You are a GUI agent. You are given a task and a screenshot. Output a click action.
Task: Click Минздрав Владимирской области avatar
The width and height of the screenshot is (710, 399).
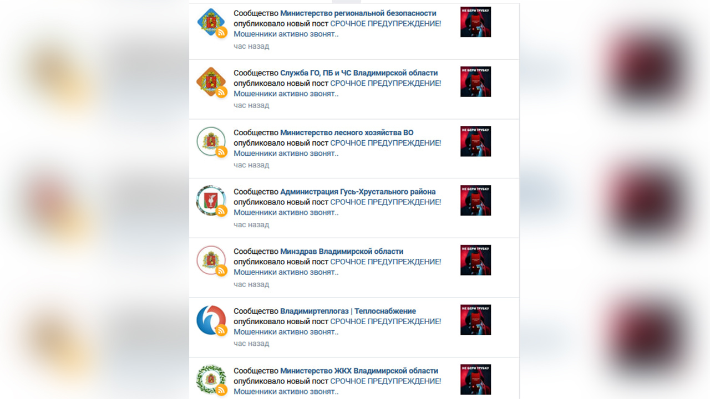click(211, 260)
